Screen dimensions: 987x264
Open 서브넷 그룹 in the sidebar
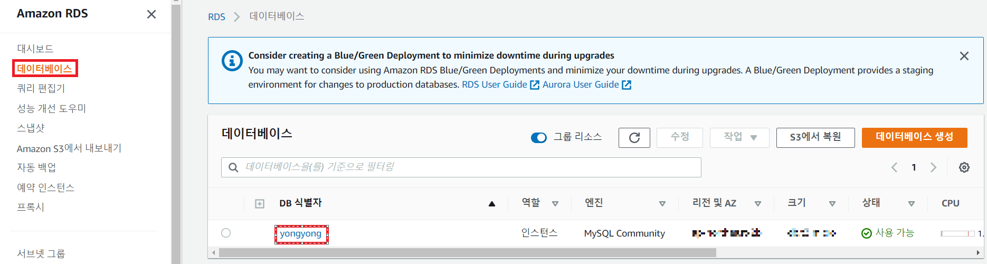(x=41, y=253)
